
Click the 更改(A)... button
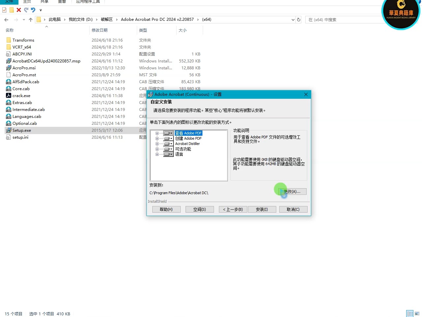click(x=292, y=192)
